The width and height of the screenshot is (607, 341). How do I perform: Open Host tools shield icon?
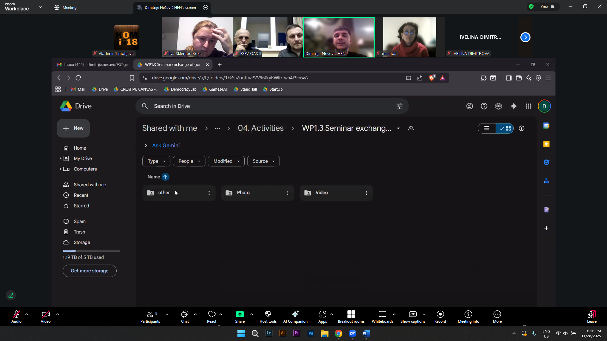[268, 316]
